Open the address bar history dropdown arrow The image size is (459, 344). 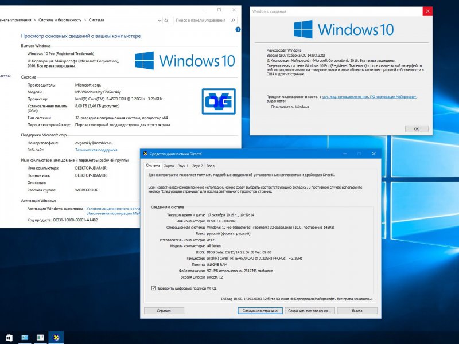[x=160, y=21]
